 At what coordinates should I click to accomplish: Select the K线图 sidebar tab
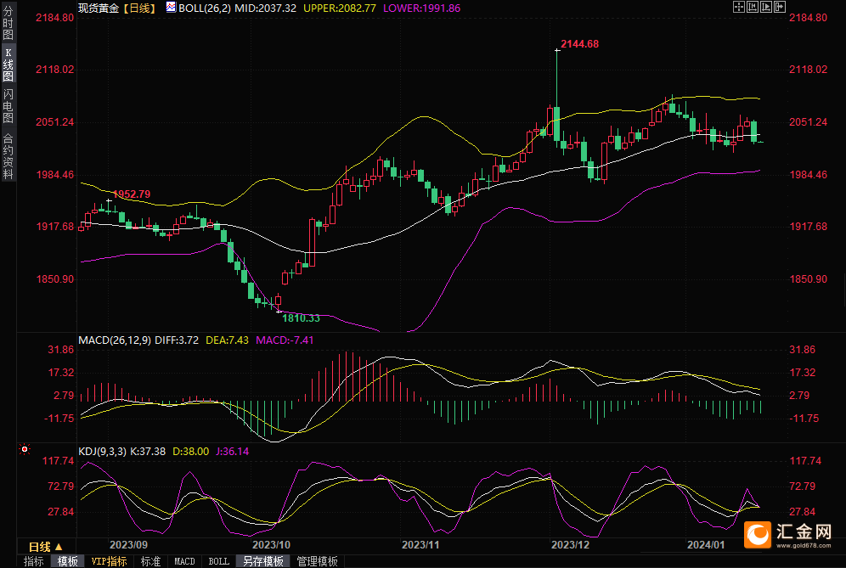click(x=8, y=65)
